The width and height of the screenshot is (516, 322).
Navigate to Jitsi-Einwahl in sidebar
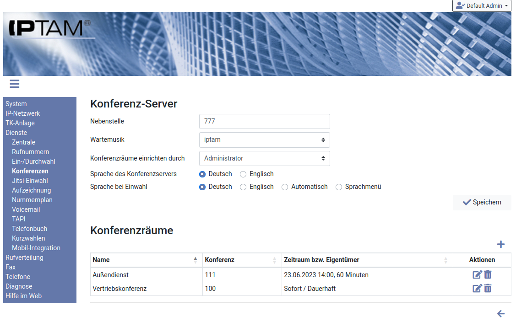tap(30, 181)
